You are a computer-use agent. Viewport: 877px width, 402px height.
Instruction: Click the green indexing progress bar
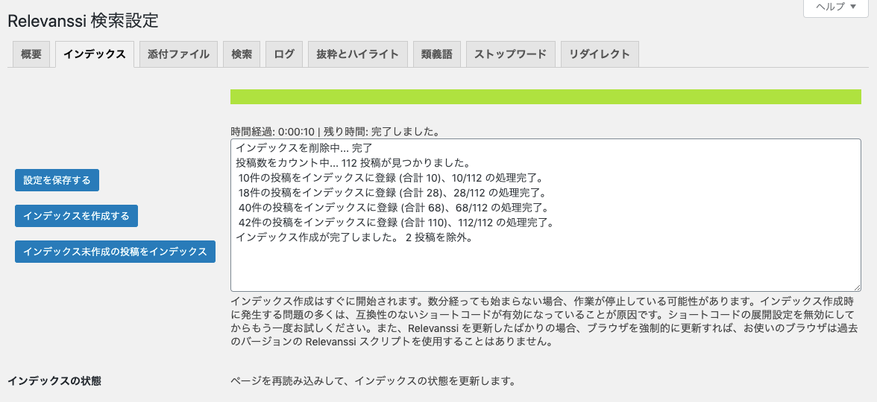click(x=545, y=97)
